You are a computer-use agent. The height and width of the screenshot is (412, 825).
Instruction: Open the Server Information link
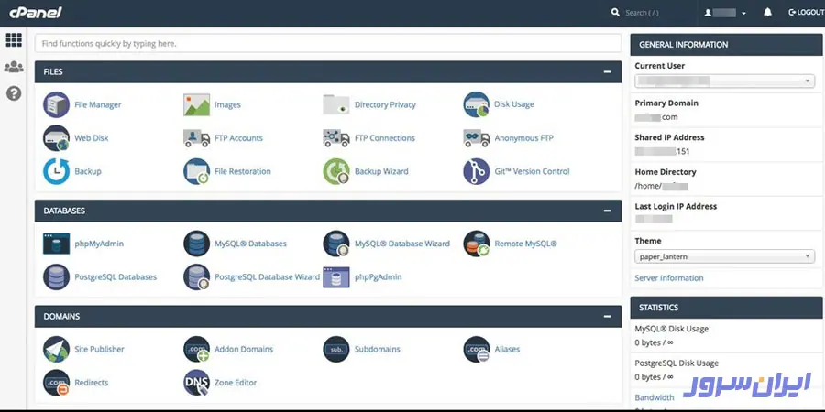click(x=669, y=278)
